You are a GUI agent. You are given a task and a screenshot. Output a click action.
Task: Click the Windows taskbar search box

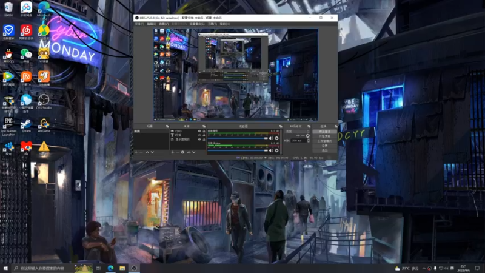[52, 268]
